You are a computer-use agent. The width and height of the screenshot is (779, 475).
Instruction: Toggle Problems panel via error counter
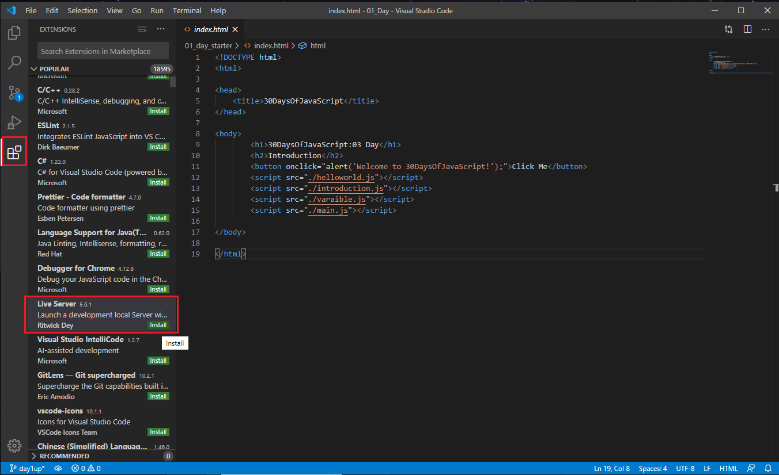click(x=85, y=468)
